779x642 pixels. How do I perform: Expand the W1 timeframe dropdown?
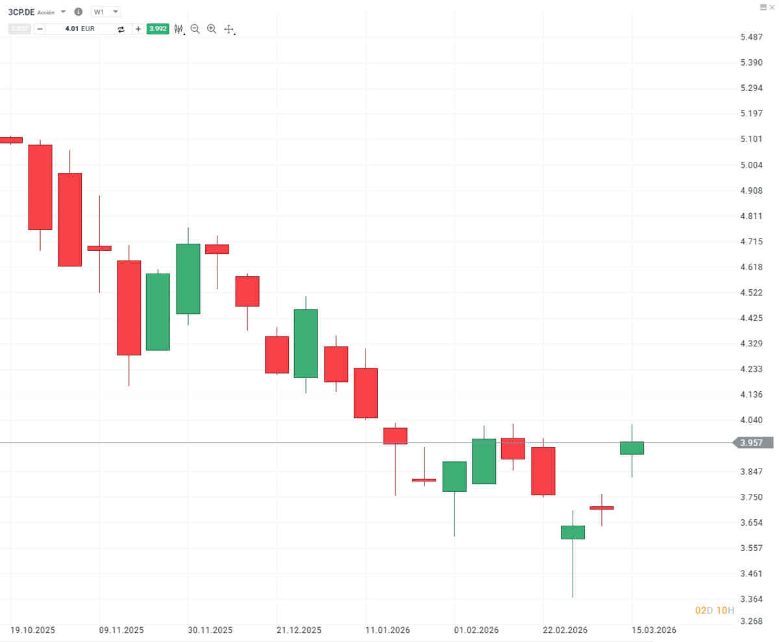point(116,12)
